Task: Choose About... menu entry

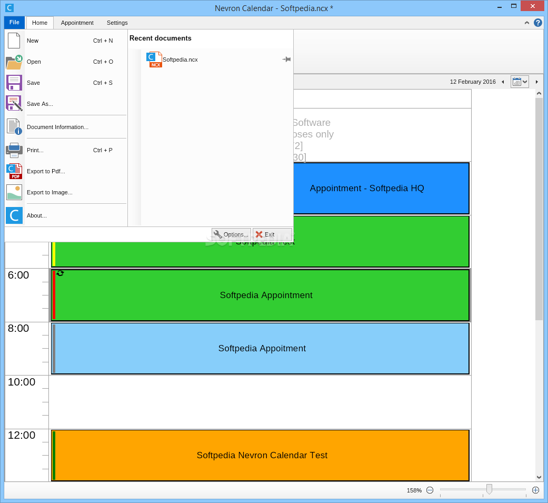Action: pos(66,215)
